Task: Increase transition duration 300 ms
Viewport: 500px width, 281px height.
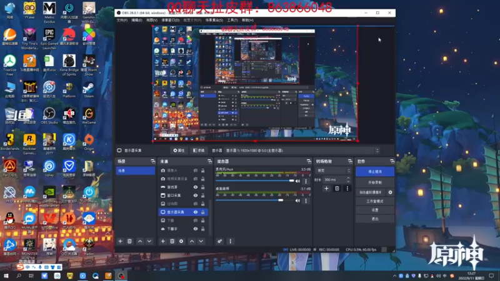Action: click(x=348, y=178)
